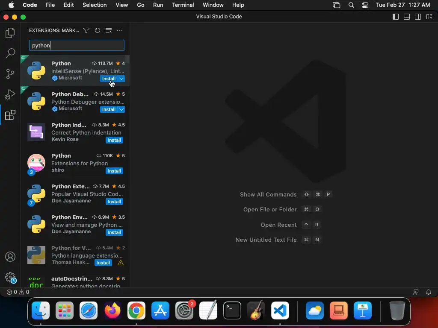Viewport: 438px width, 328px height.
Task: Open the Trash in the Dock
Action: point(397,310)
